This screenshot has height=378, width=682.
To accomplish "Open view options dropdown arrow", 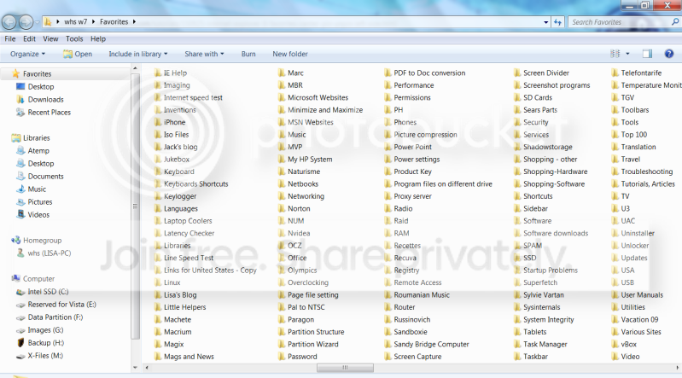I will tap(627, 54).
